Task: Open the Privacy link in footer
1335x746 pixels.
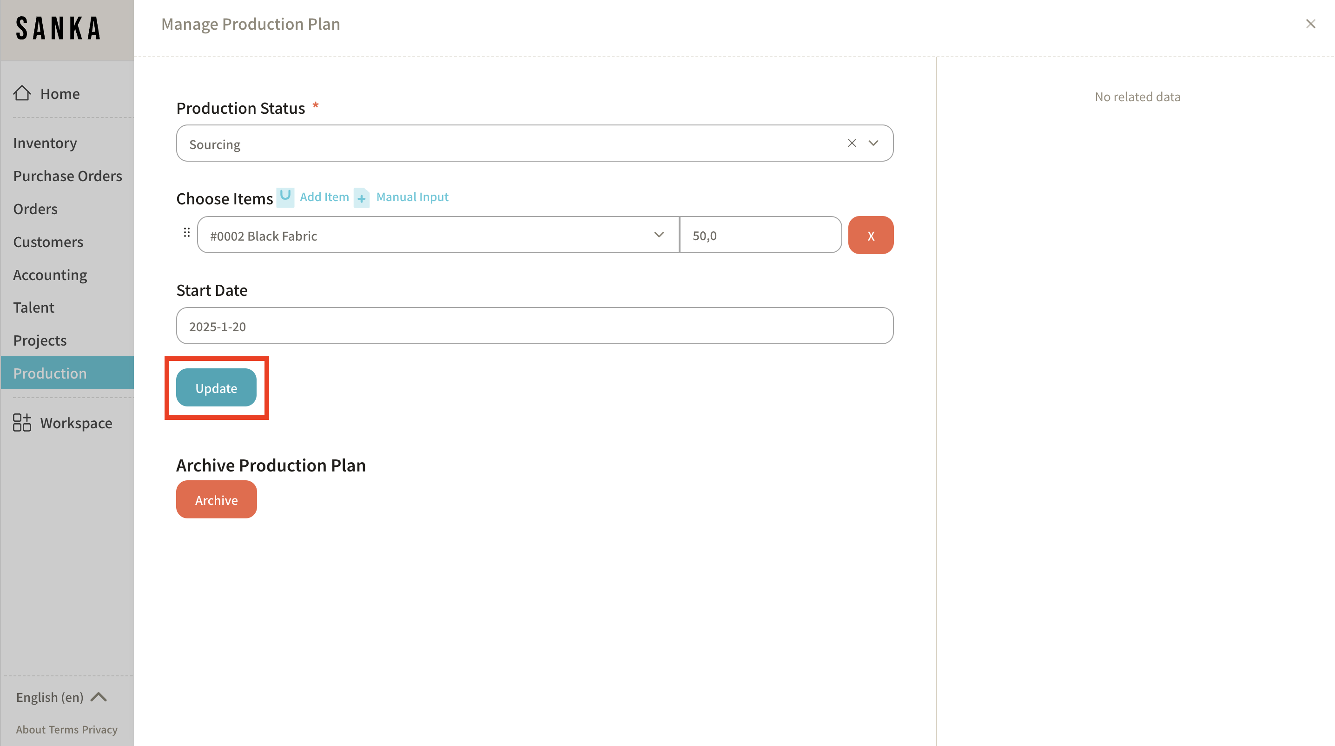Action: coord(99,729)
